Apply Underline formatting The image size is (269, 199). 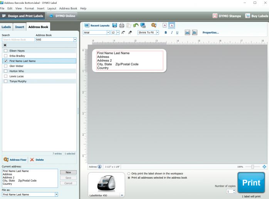[177, 33]
